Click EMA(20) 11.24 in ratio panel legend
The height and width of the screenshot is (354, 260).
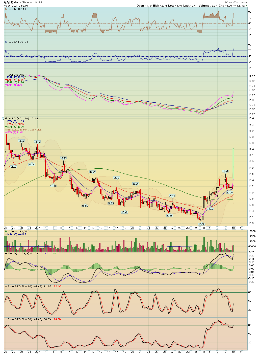15,82
